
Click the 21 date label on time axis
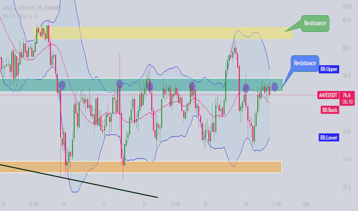pyautogui.click(x=104, y=204)
